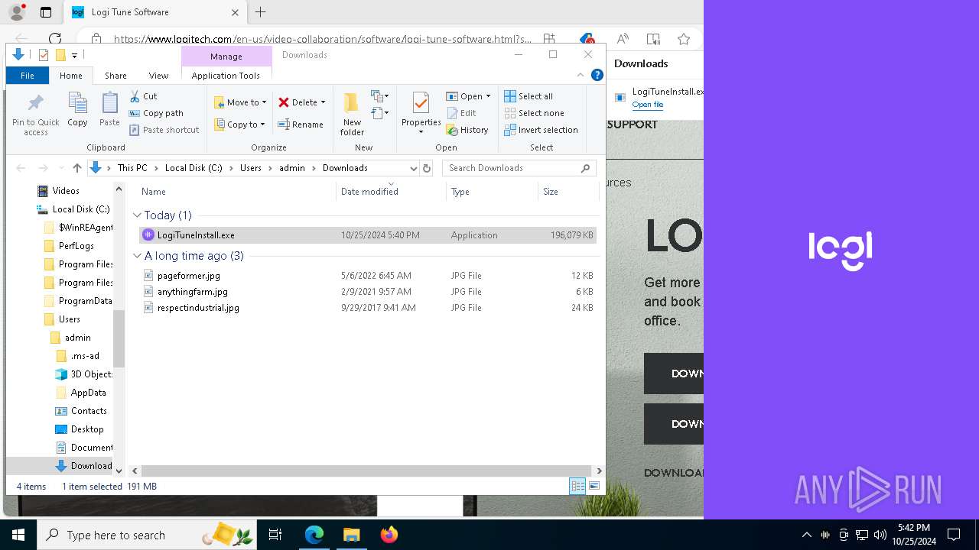979x550 pixels.
Task: Click the Paste ribbon icon
Action: point(109,109)
